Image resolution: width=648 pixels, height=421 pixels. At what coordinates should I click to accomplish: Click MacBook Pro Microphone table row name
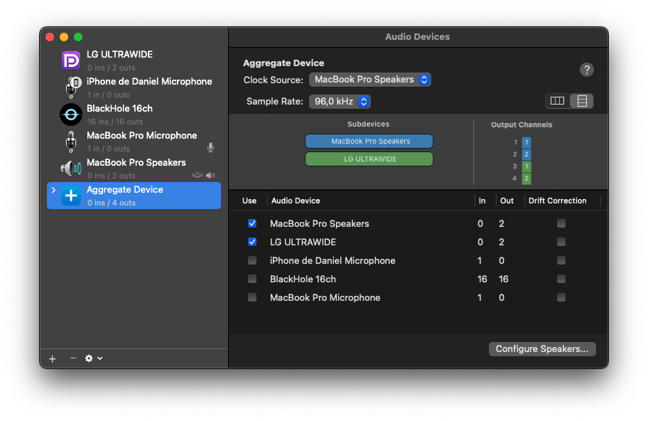[x=325, y=297]
